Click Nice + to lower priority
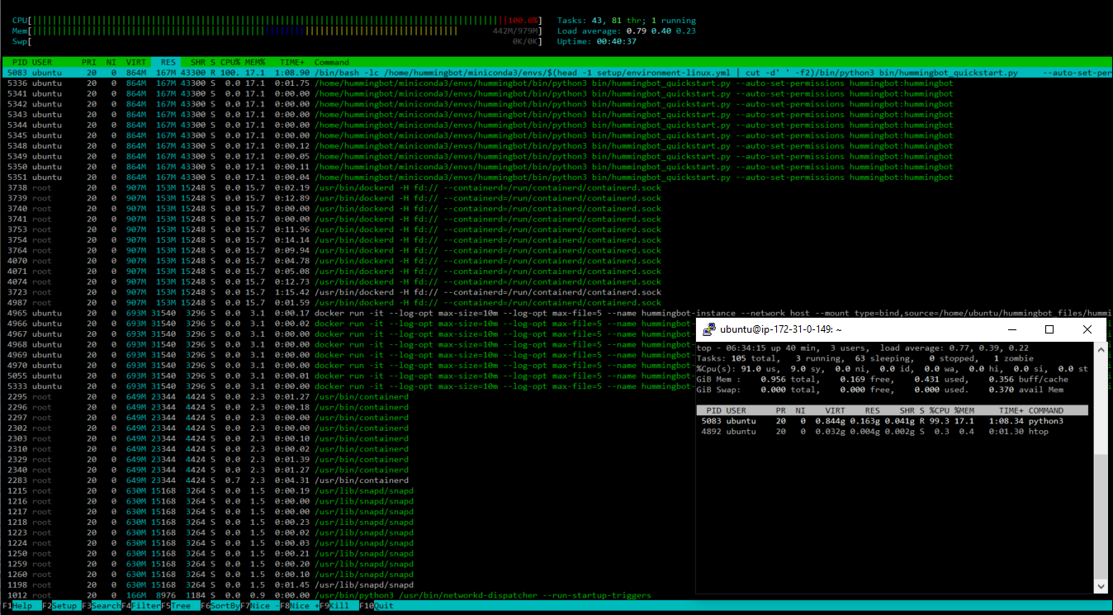The image size is (1113, 615). pos(300,606)
